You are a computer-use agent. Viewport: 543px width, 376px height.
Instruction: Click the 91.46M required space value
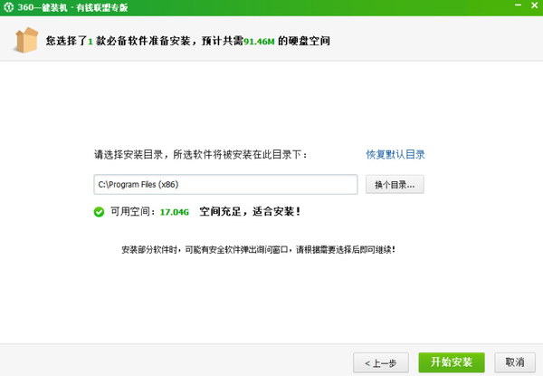pos(259,42)
